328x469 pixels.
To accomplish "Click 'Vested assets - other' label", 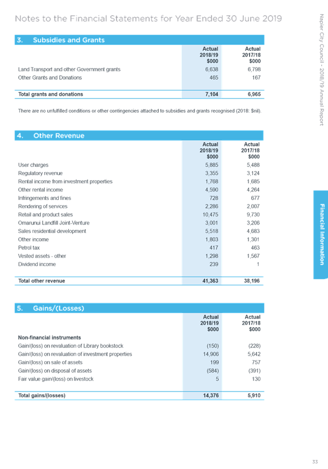I will coord(42,256).
